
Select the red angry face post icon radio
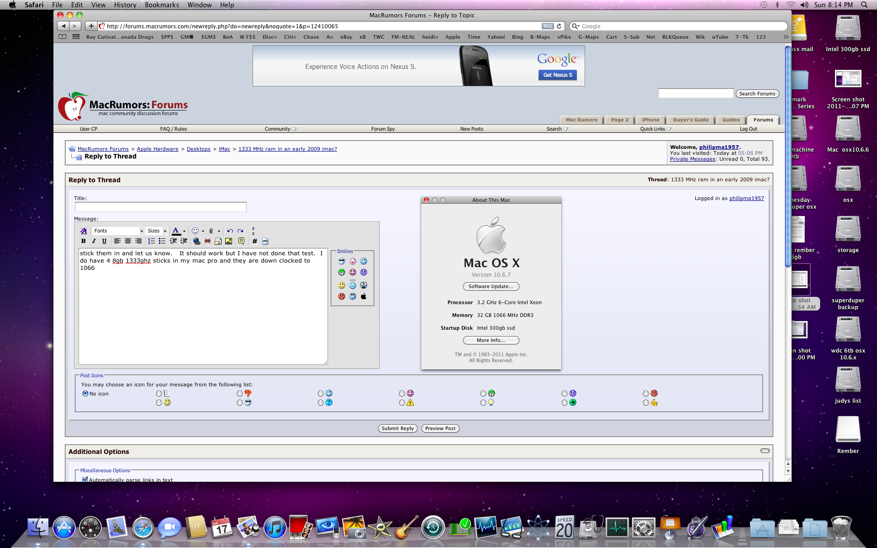(646, 393)
